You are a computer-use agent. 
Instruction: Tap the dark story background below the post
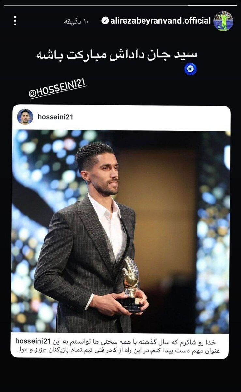tap(121, 375)
